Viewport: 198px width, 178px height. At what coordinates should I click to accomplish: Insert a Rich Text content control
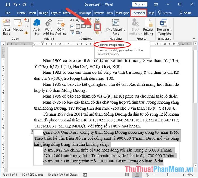tap(72, 20)
